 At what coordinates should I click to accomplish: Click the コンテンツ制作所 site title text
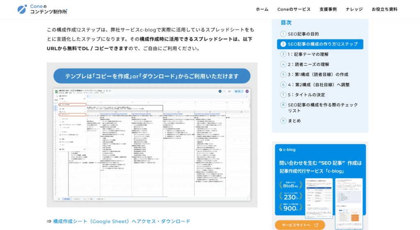click(x=48, y=12)
